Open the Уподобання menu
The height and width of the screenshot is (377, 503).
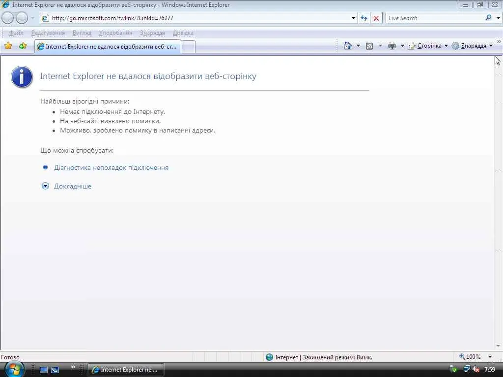pos(115,33)
